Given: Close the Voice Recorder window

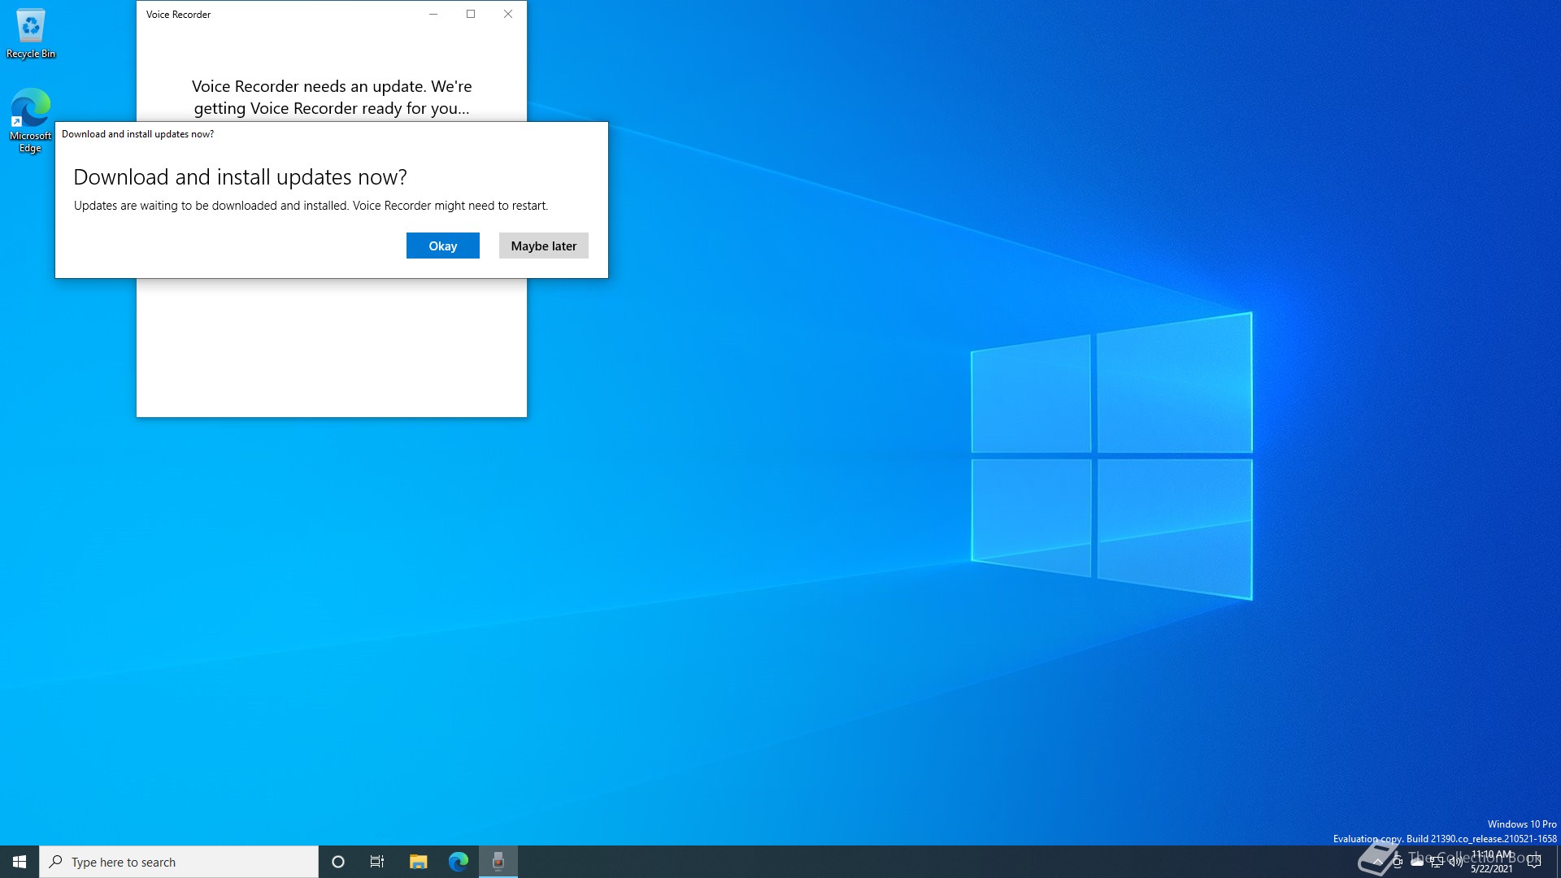Looking at the screenshot, I should coord(507,14).
